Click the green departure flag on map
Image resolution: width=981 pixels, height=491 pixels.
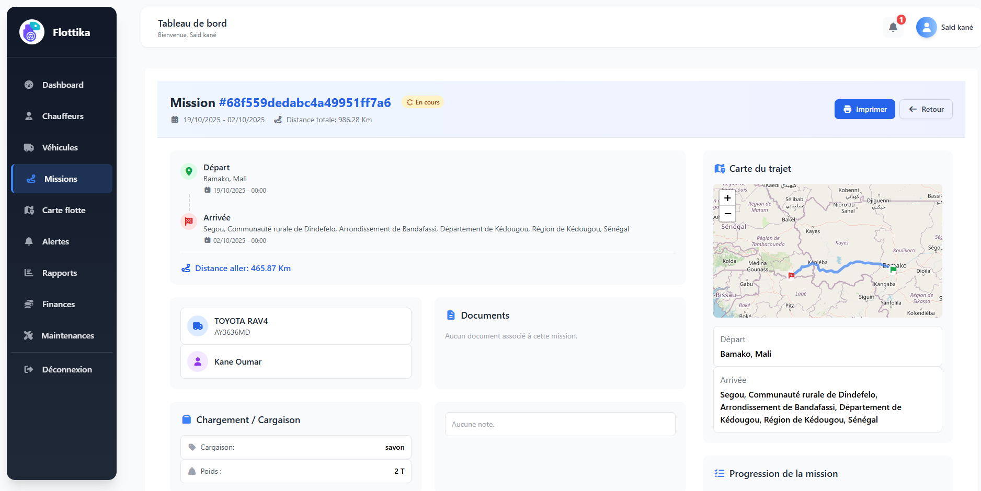coord(893,270)
